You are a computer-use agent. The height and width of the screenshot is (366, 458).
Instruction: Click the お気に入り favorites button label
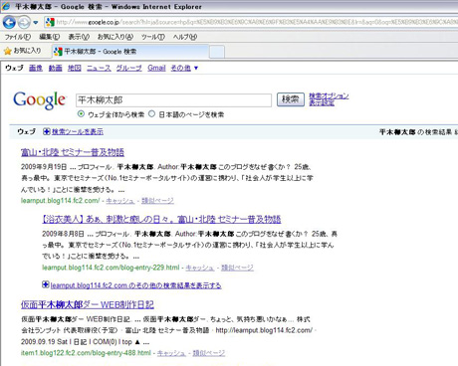(x=27, y=51)
